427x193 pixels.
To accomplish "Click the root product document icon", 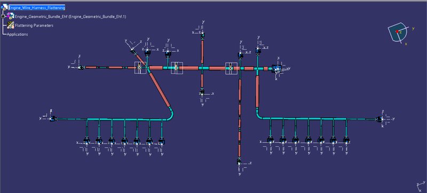I will pos(5,7).
